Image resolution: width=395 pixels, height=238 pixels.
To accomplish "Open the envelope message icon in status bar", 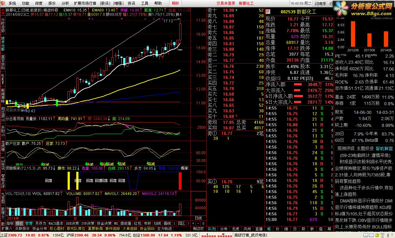I will tap(372, 235).
